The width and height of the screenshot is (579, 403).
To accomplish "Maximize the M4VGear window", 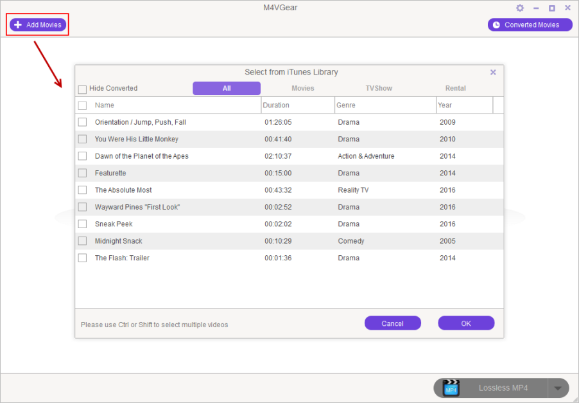I will pyautogui.click(x=552, y=8).
